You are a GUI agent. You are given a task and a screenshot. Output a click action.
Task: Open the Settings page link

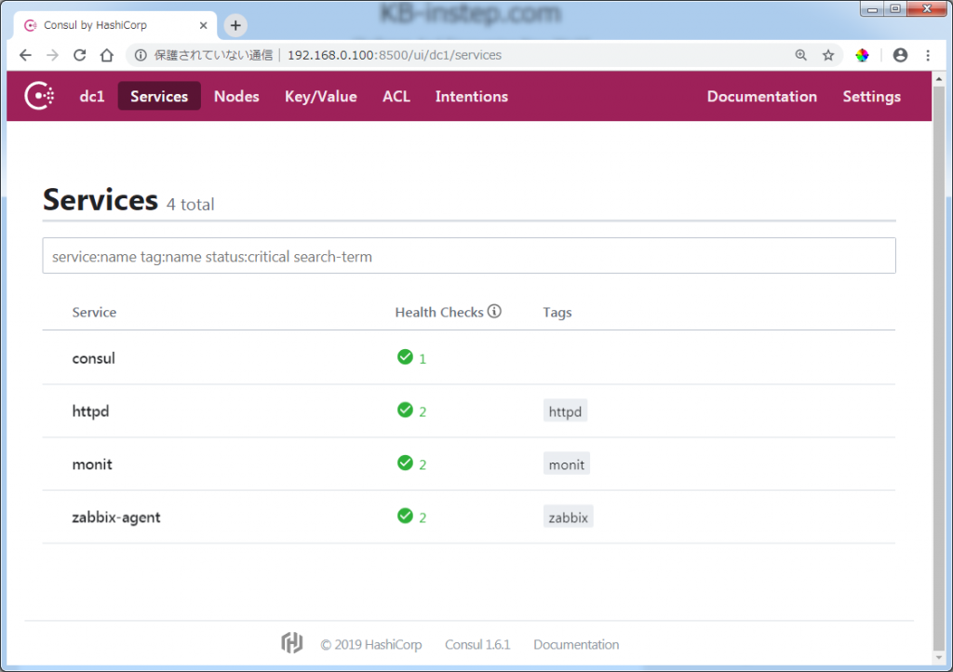[871, 97]
